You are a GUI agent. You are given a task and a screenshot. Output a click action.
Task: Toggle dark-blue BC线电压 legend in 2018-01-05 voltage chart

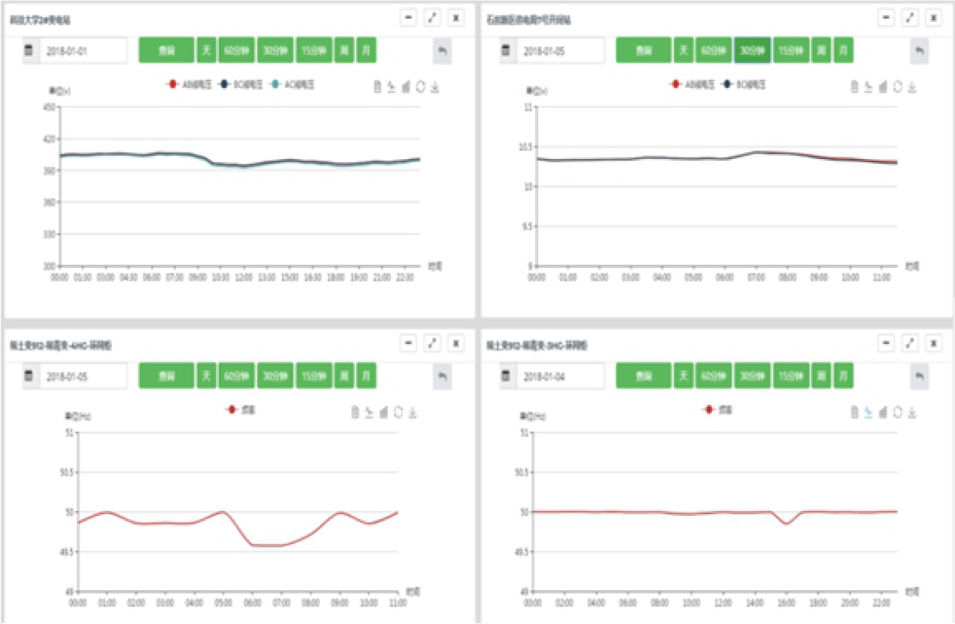click(x=743, y=84)
